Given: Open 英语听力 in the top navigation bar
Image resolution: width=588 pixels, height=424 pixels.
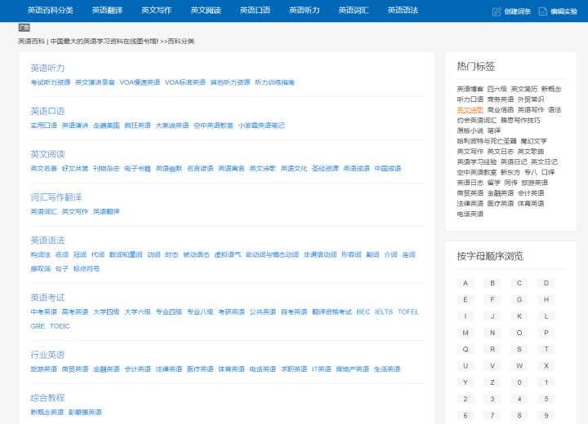Looking at the screenshot, I should (x=305, y=10).
